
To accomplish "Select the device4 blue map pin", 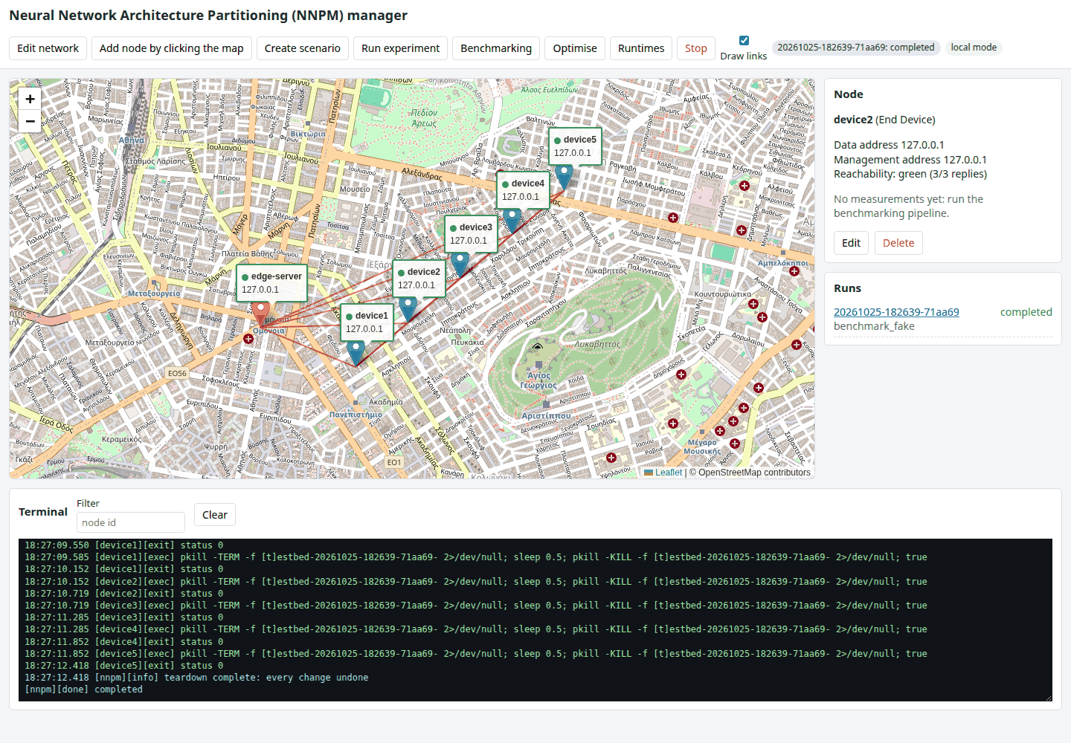I will click(x=512, y=221).
